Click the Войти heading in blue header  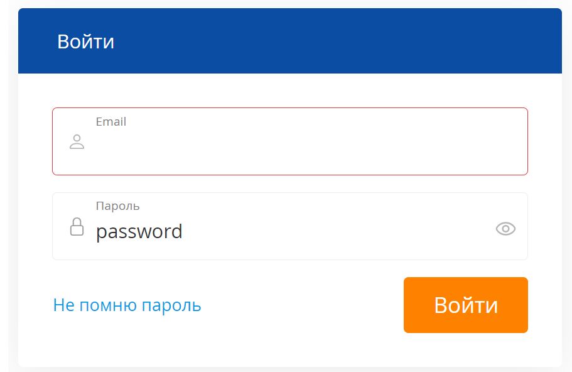[x=86, y=41]
